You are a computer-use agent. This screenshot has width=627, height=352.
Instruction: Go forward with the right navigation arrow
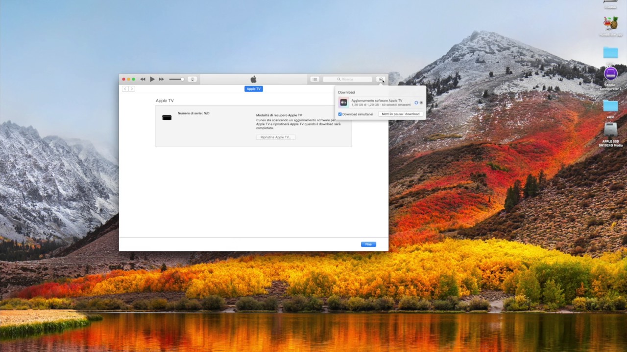click(131, 89)
